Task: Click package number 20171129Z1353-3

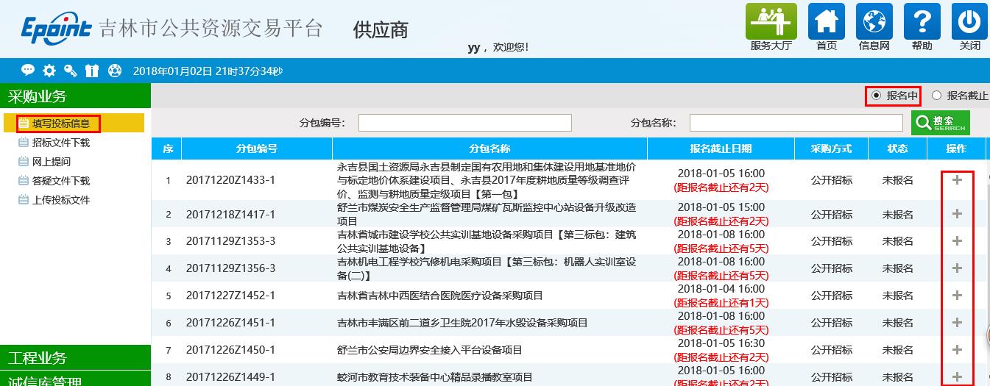Action: (230, 241)
